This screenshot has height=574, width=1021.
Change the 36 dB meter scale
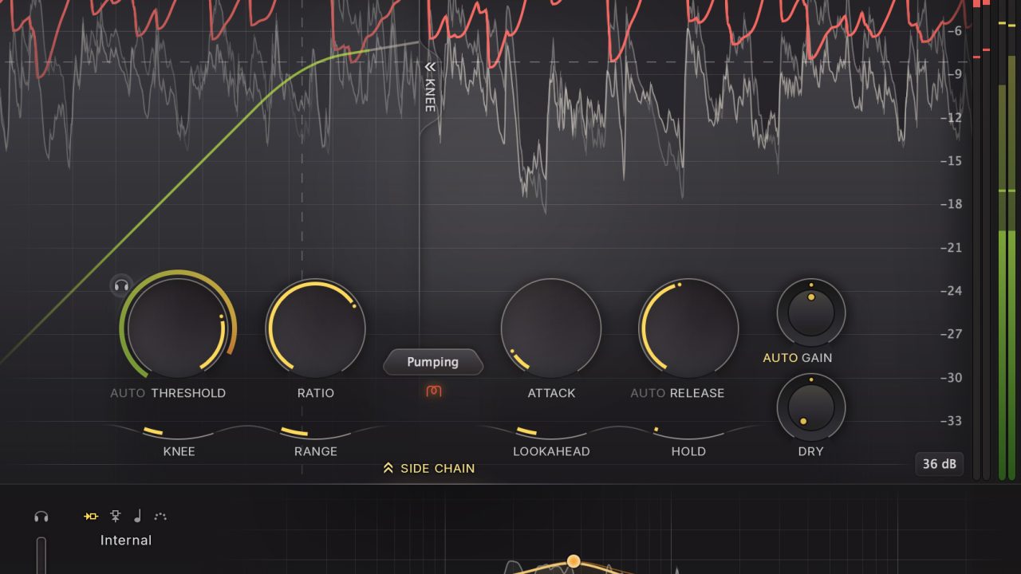pos(939,464)
